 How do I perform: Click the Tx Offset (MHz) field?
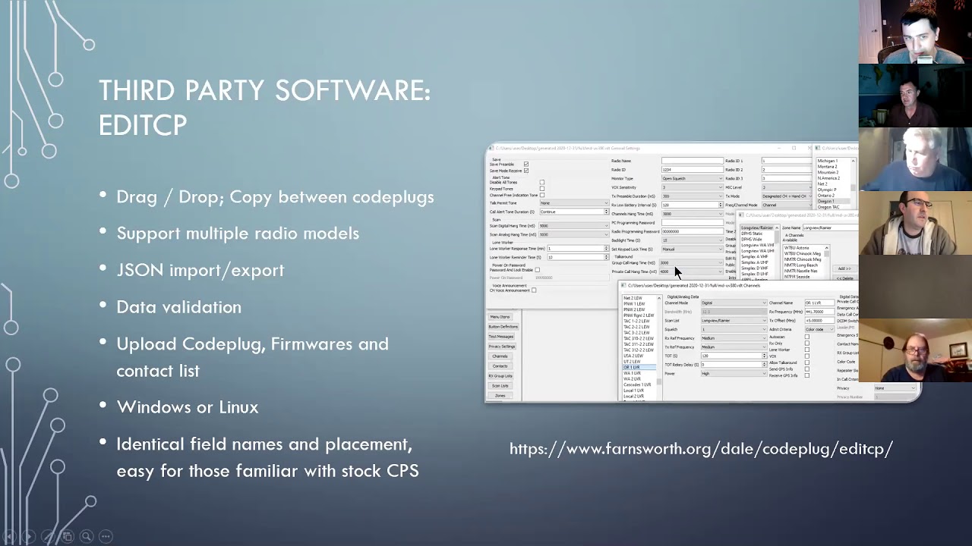819,321
